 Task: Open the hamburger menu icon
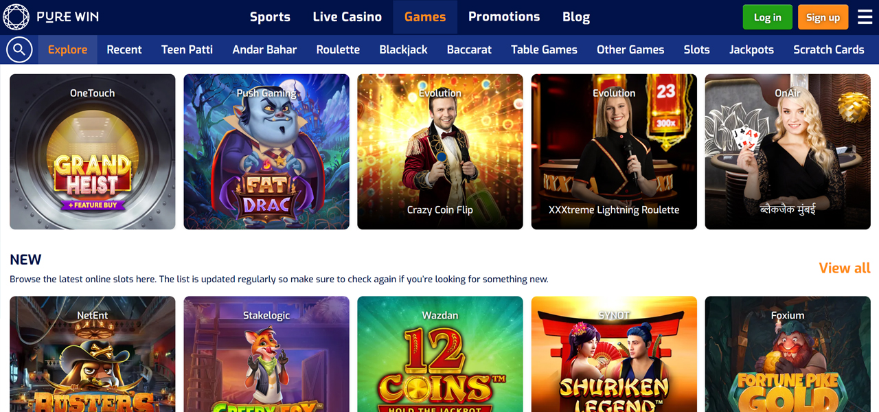865,17
